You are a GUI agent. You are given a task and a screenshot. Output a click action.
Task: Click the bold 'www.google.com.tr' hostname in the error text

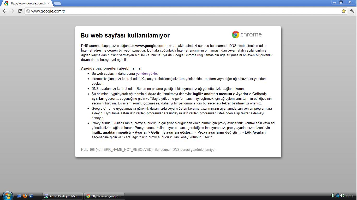pos(151,46)
